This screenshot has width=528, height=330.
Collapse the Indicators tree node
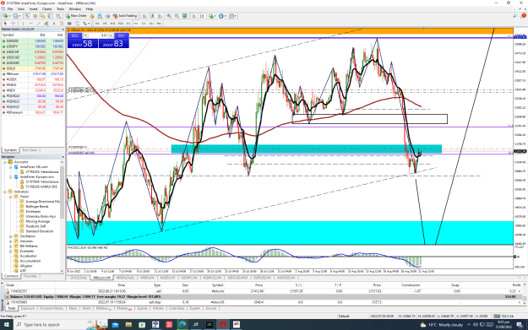[x=5, y=192]
